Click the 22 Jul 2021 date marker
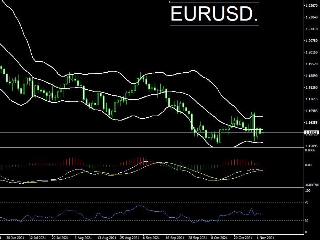The width and height of the screenshot is (320, 240). tap(60, 238)
